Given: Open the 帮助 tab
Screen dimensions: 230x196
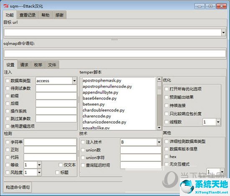Looking at the screenshot, I should click(x=45, y=15).
